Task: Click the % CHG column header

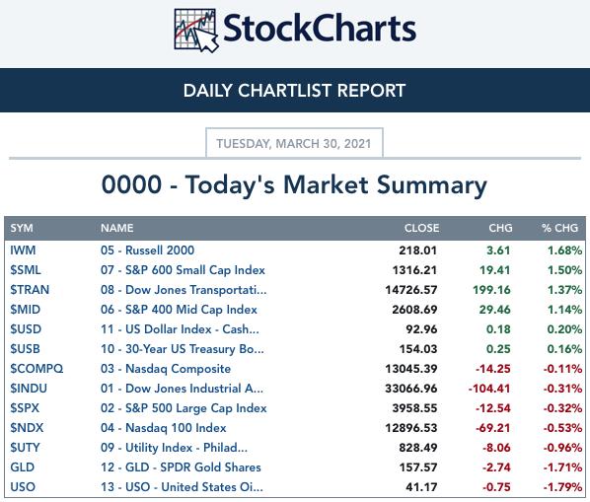Action: (x=559, y=228)
